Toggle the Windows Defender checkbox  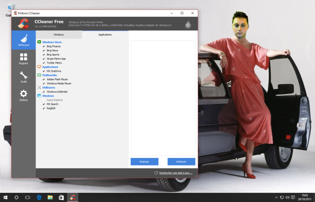click(x=44, y=92)
